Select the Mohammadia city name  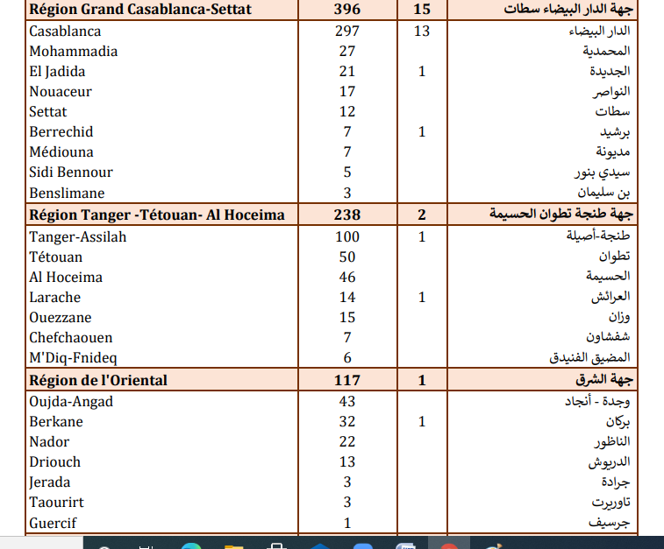74,51
